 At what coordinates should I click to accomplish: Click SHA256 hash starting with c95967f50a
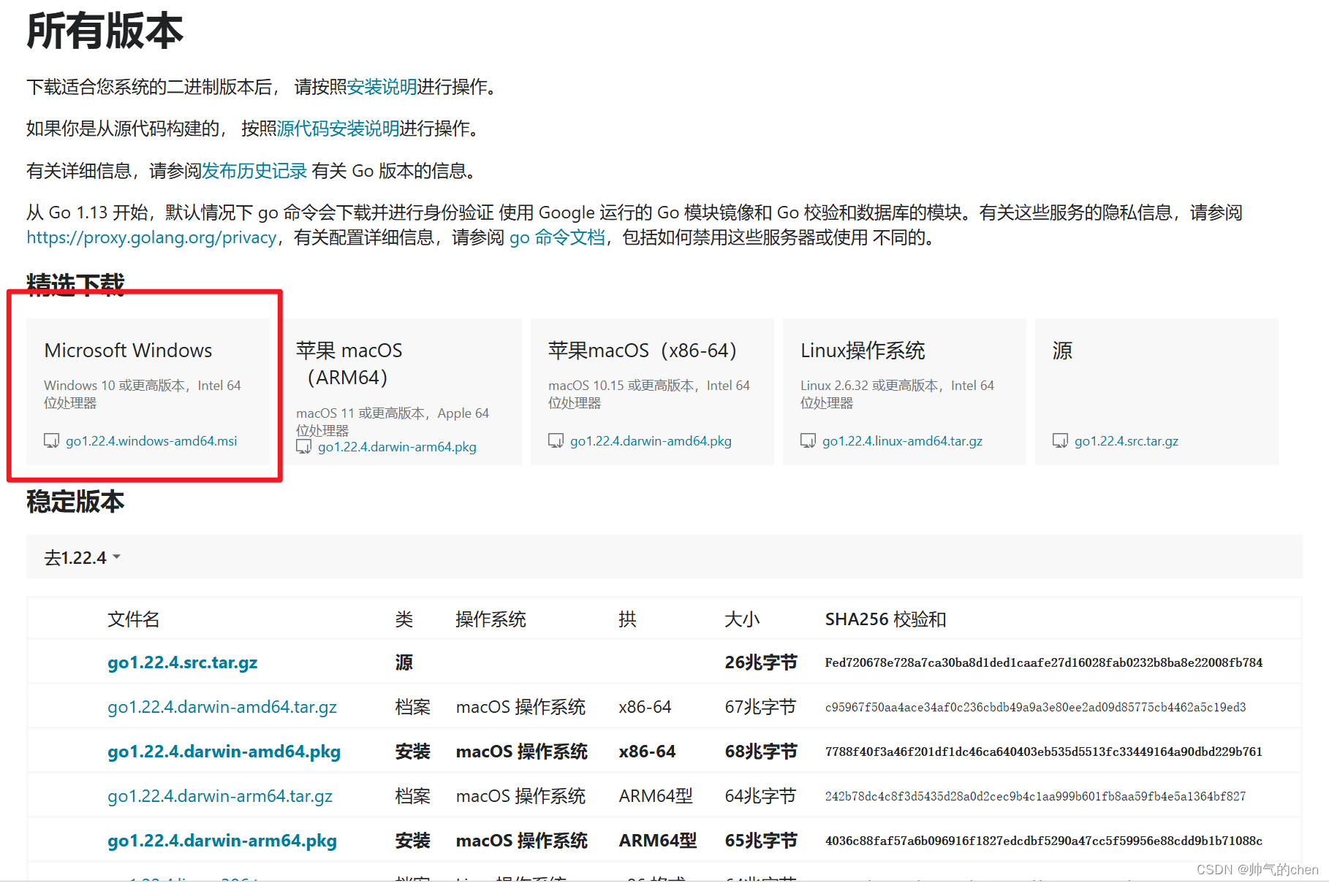(1036, 707)
